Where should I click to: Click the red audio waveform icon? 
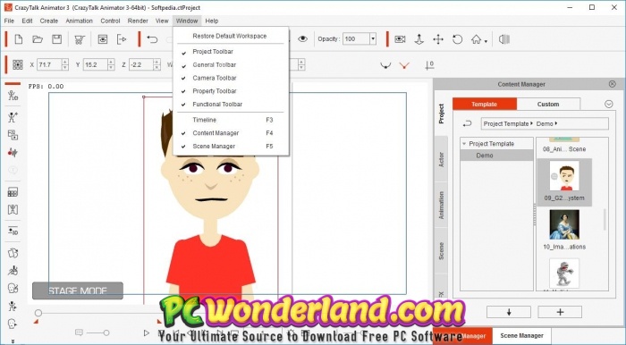(x=13, y=152)
